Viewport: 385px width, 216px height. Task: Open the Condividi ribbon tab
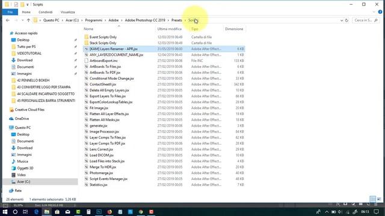pos(46,12)
